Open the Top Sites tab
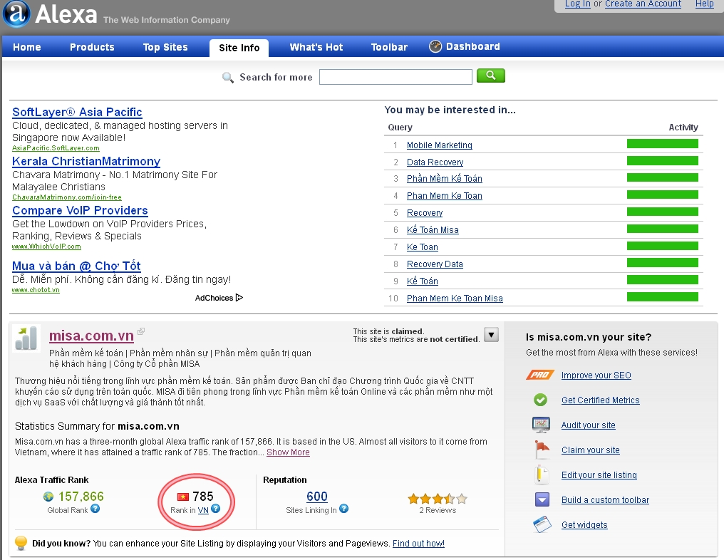Viewport: 724px width, 560px height. [x=165, y=47]
